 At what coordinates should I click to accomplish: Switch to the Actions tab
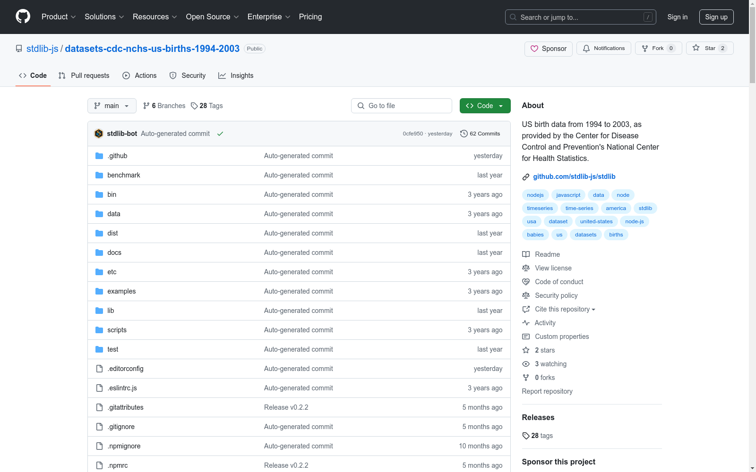(x=139, y=76)
